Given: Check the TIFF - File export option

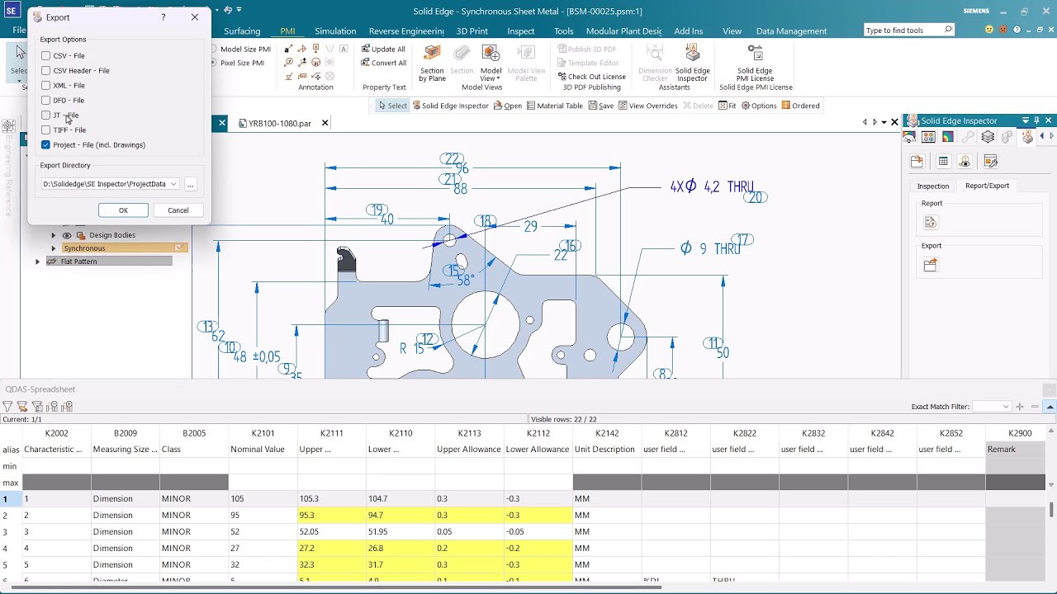Looking at the screenshot, I should click(x=45, y=130).
